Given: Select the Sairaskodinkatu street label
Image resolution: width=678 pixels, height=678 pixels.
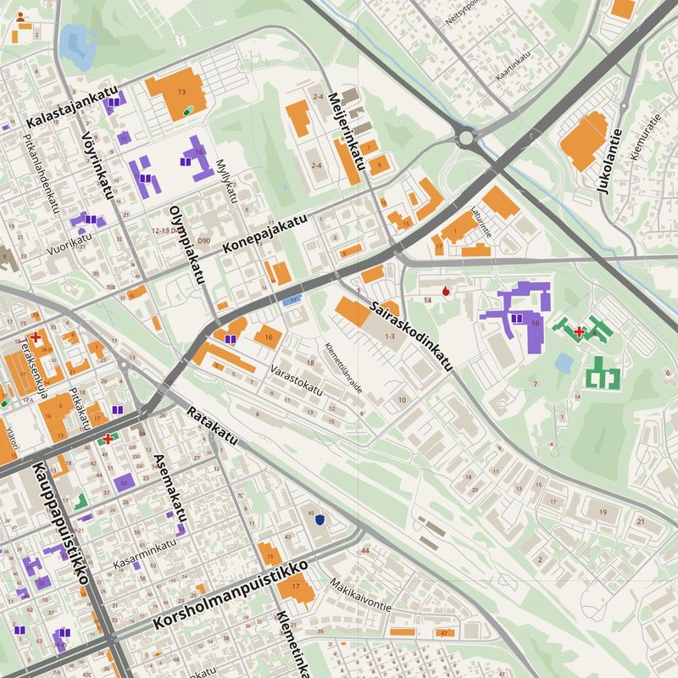Looking at the screenshot, I should 411,336.
